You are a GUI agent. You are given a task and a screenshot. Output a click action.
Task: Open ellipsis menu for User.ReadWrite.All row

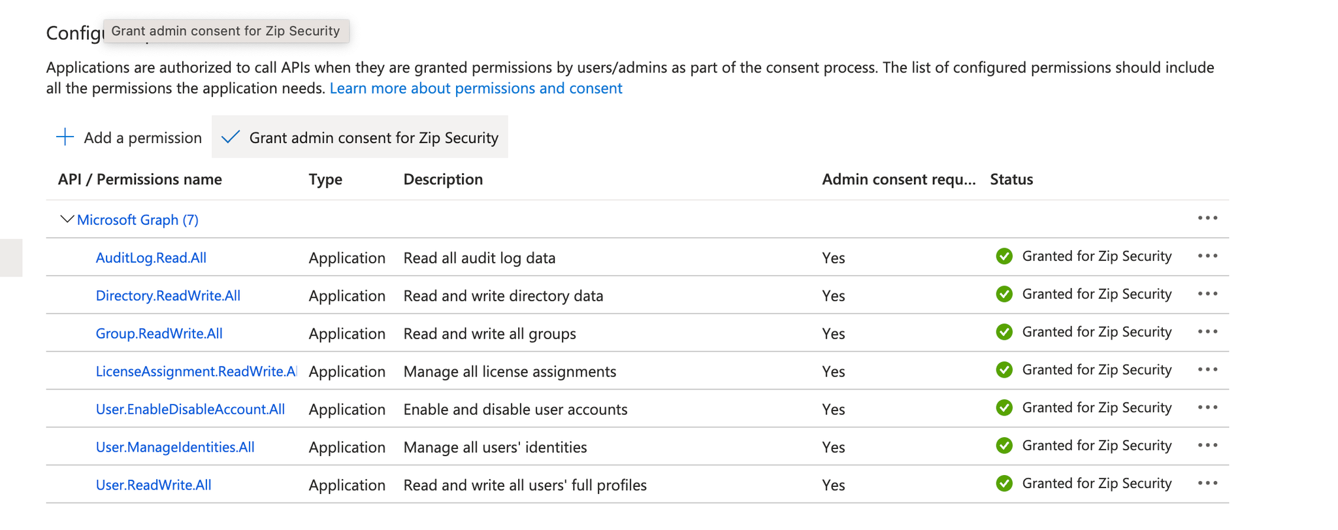[x=1207, y=483]
